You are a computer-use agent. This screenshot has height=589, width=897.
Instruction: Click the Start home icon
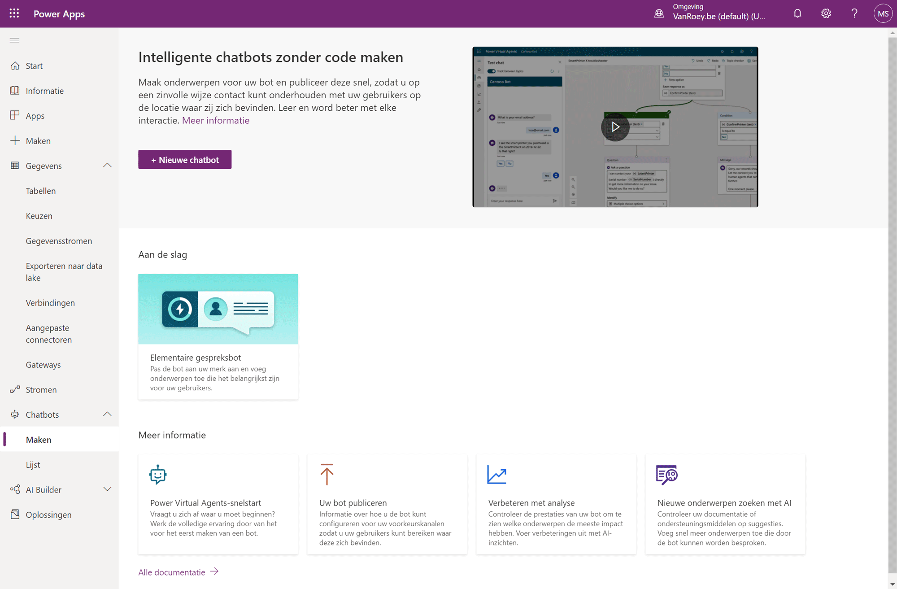(15, 65)
